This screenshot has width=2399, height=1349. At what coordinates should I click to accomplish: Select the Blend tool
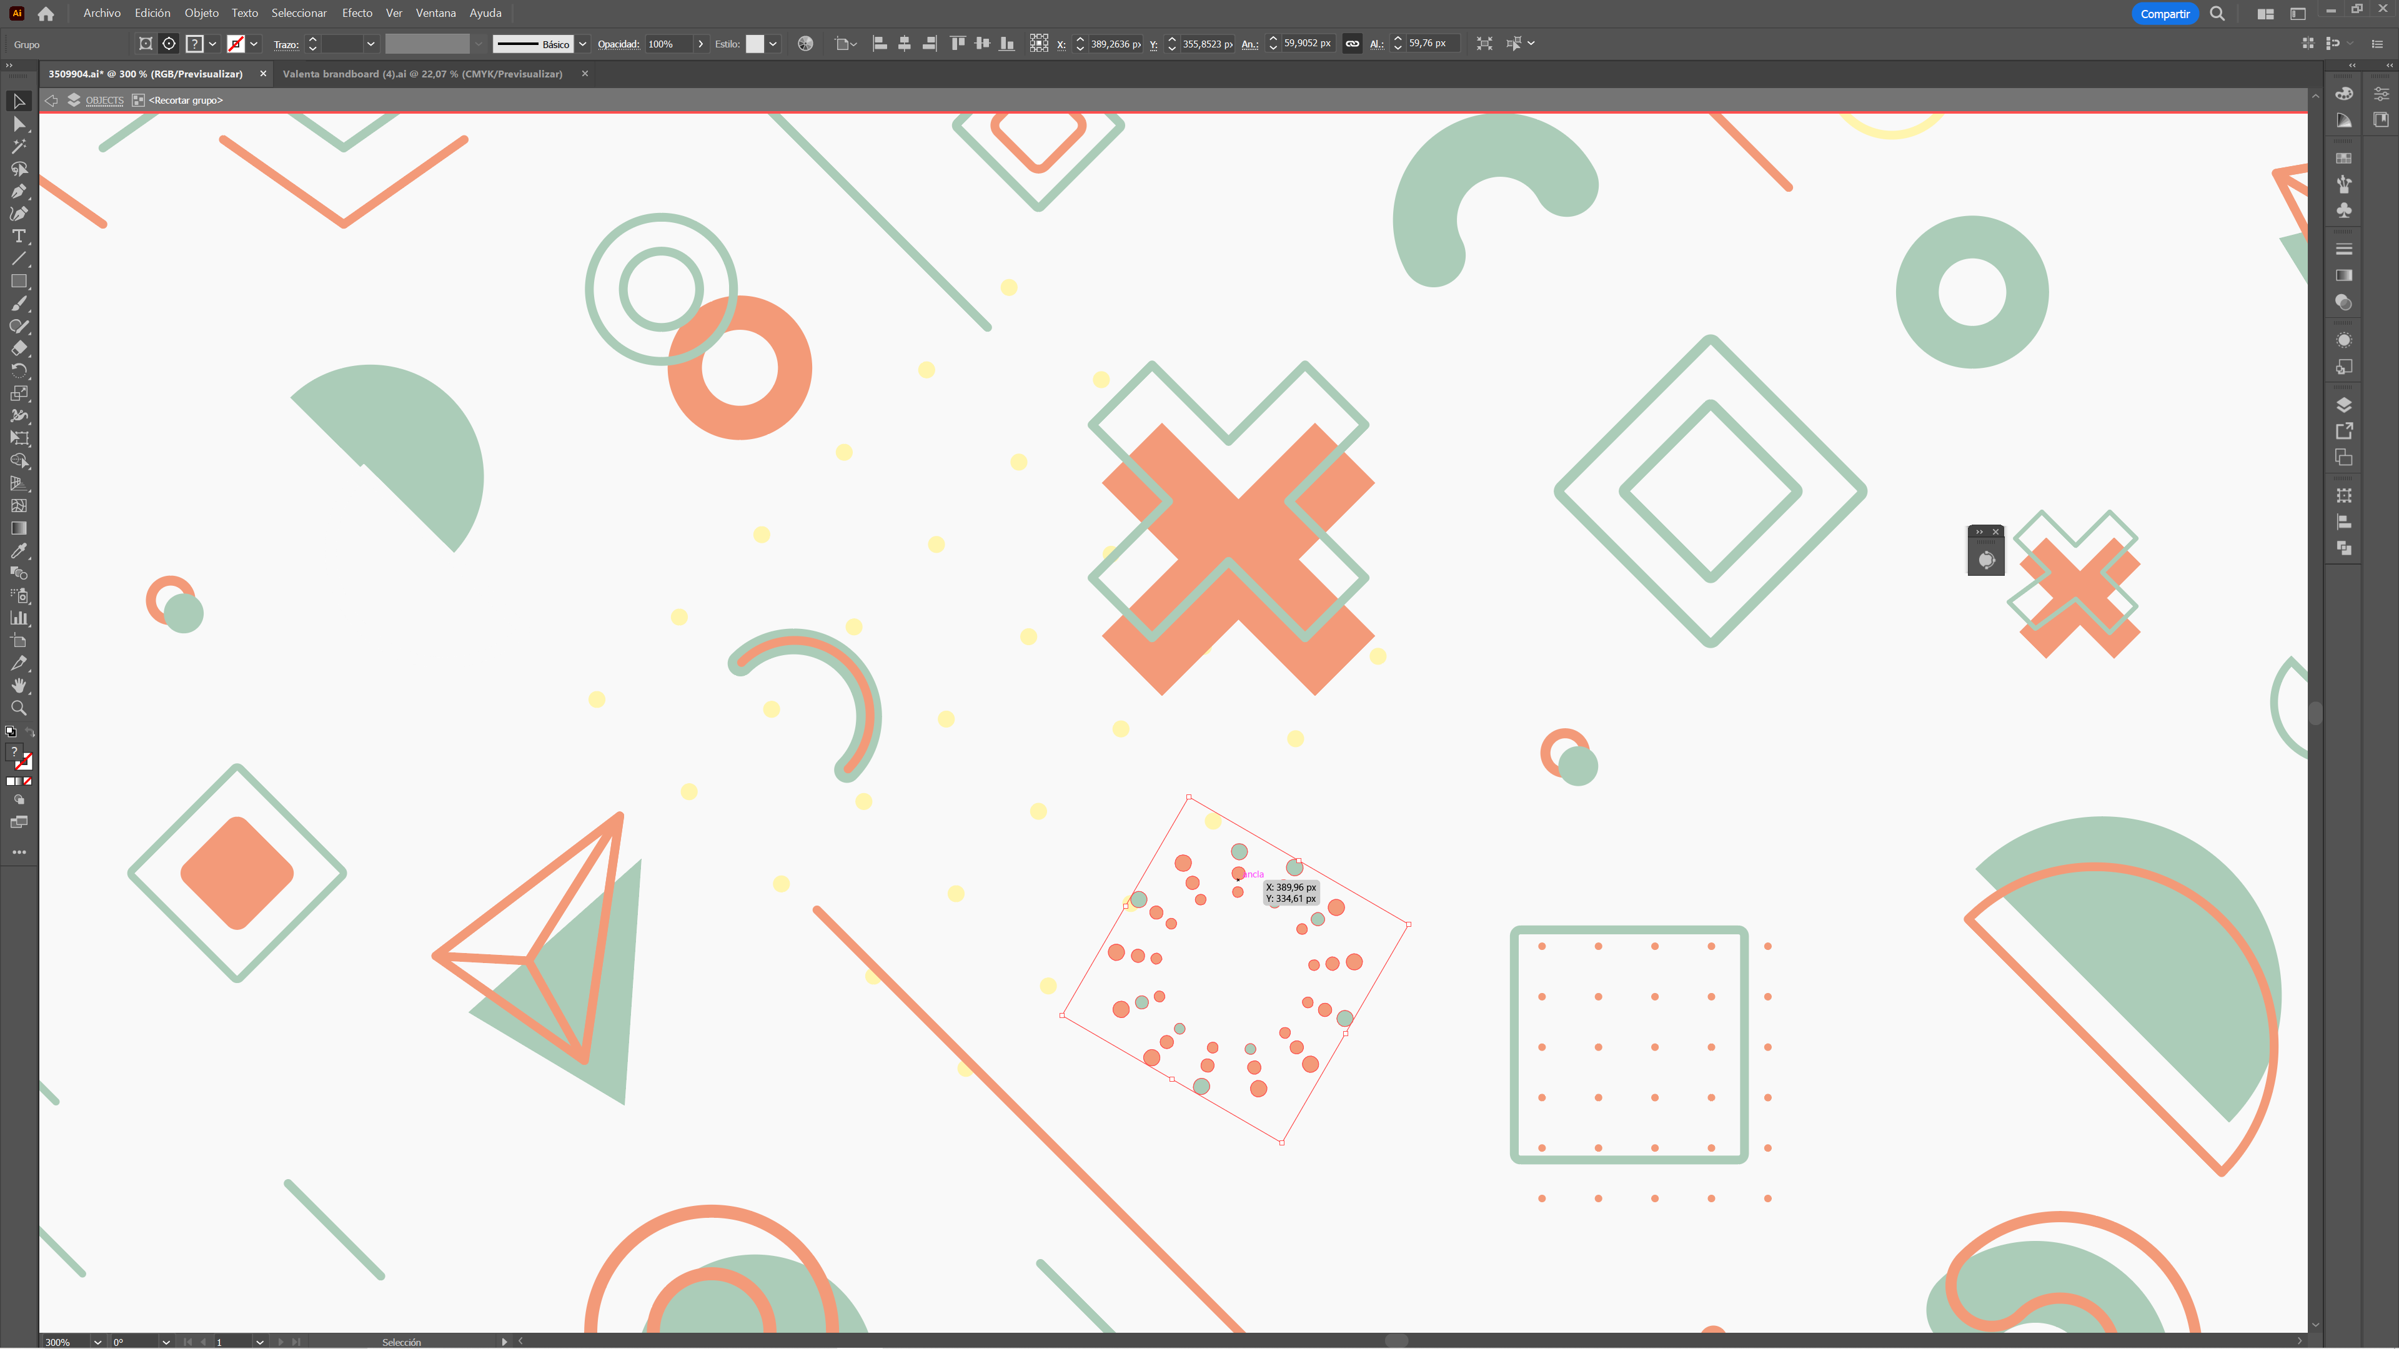pos(19,573)
